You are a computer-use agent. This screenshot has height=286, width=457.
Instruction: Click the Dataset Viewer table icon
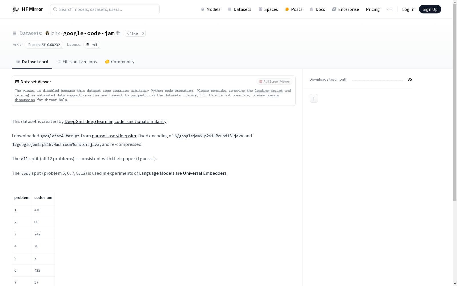(17, 82)
